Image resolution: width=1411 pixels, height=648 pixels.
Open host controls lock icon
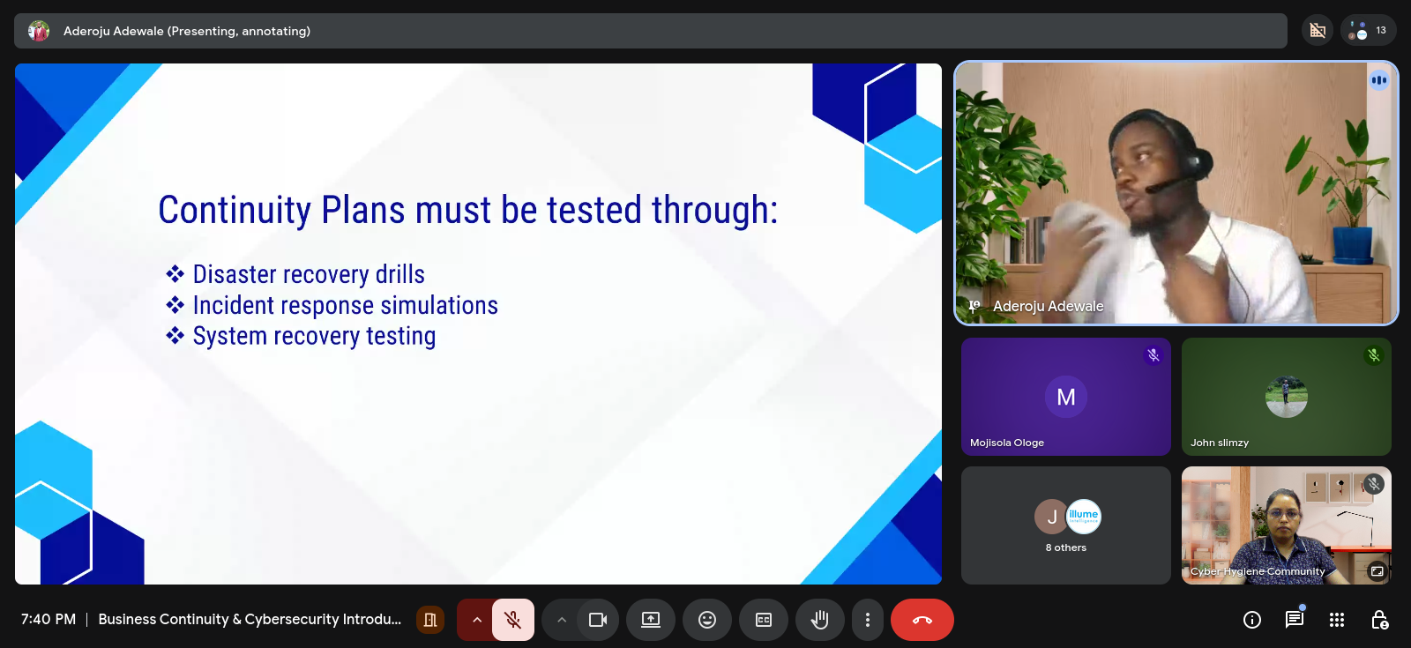1380,620
